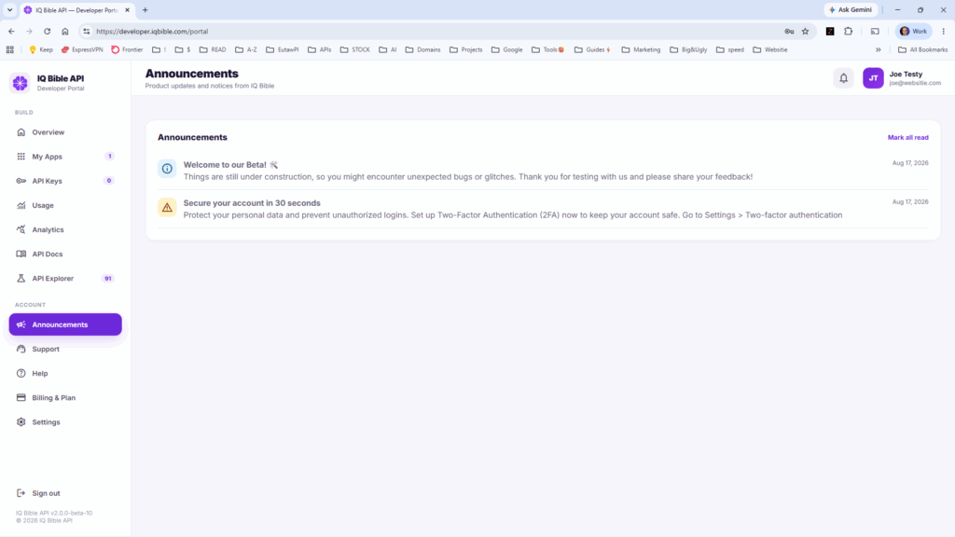Click the IQ Bible API logo
Viewport: 955px width, 537px height.
21,83
